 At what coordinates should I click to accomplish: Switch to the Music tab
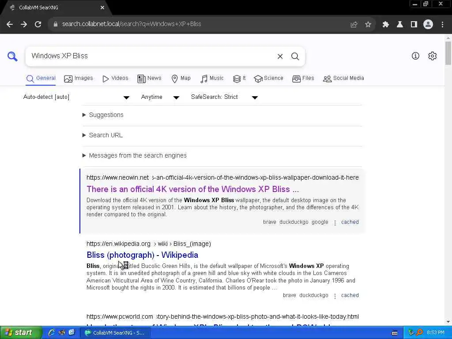pyautogui.click(x=212, y=79)
